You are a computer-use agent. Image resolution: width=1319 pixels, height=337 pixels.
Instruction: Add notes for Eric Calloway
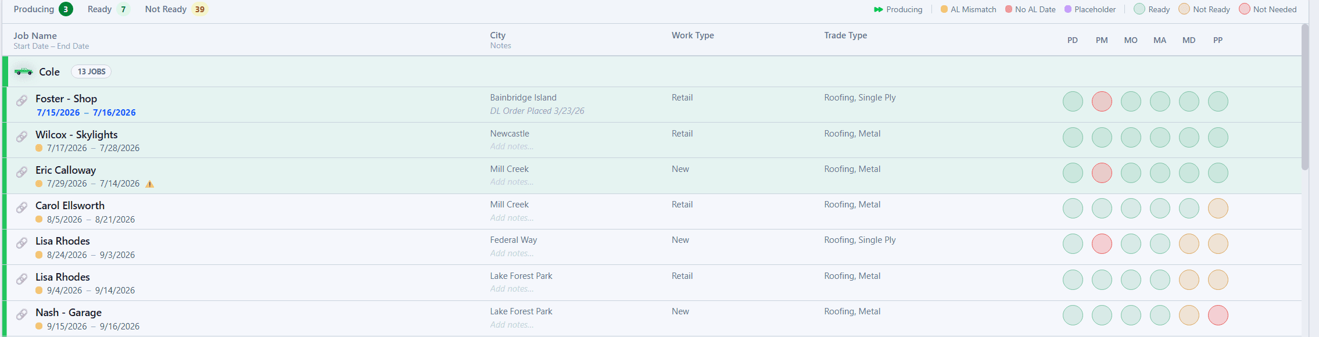pyautogui.click(x=512, y=182)
